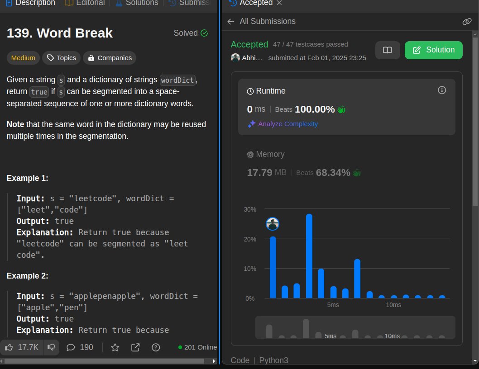This screenshot has width=479, height=369.
Task: Copy submission link via chain icon
Action: click(x=467, y=21)
